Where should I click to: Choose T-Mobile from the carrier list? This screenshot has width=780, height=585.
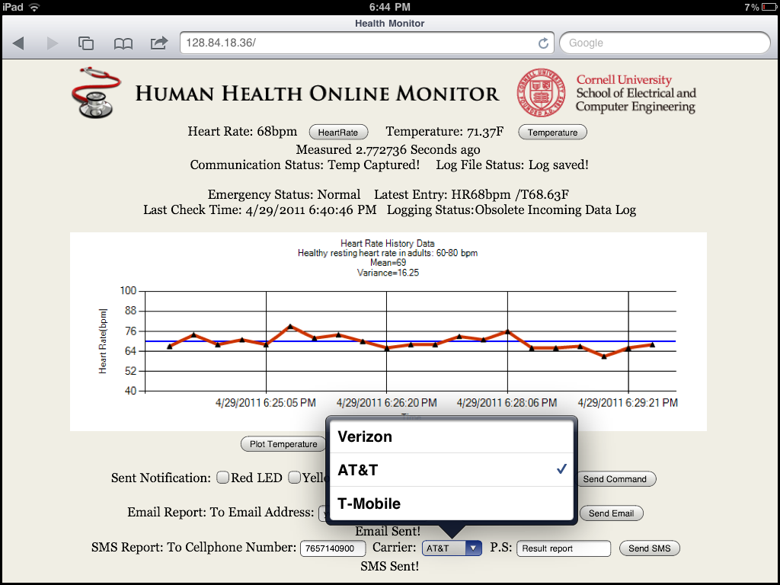pos(452,503)
